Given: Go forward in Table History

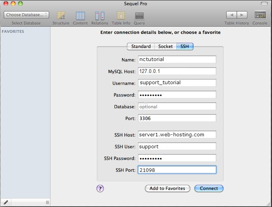Looking at the screenshot, I should (x=242, y=15).
